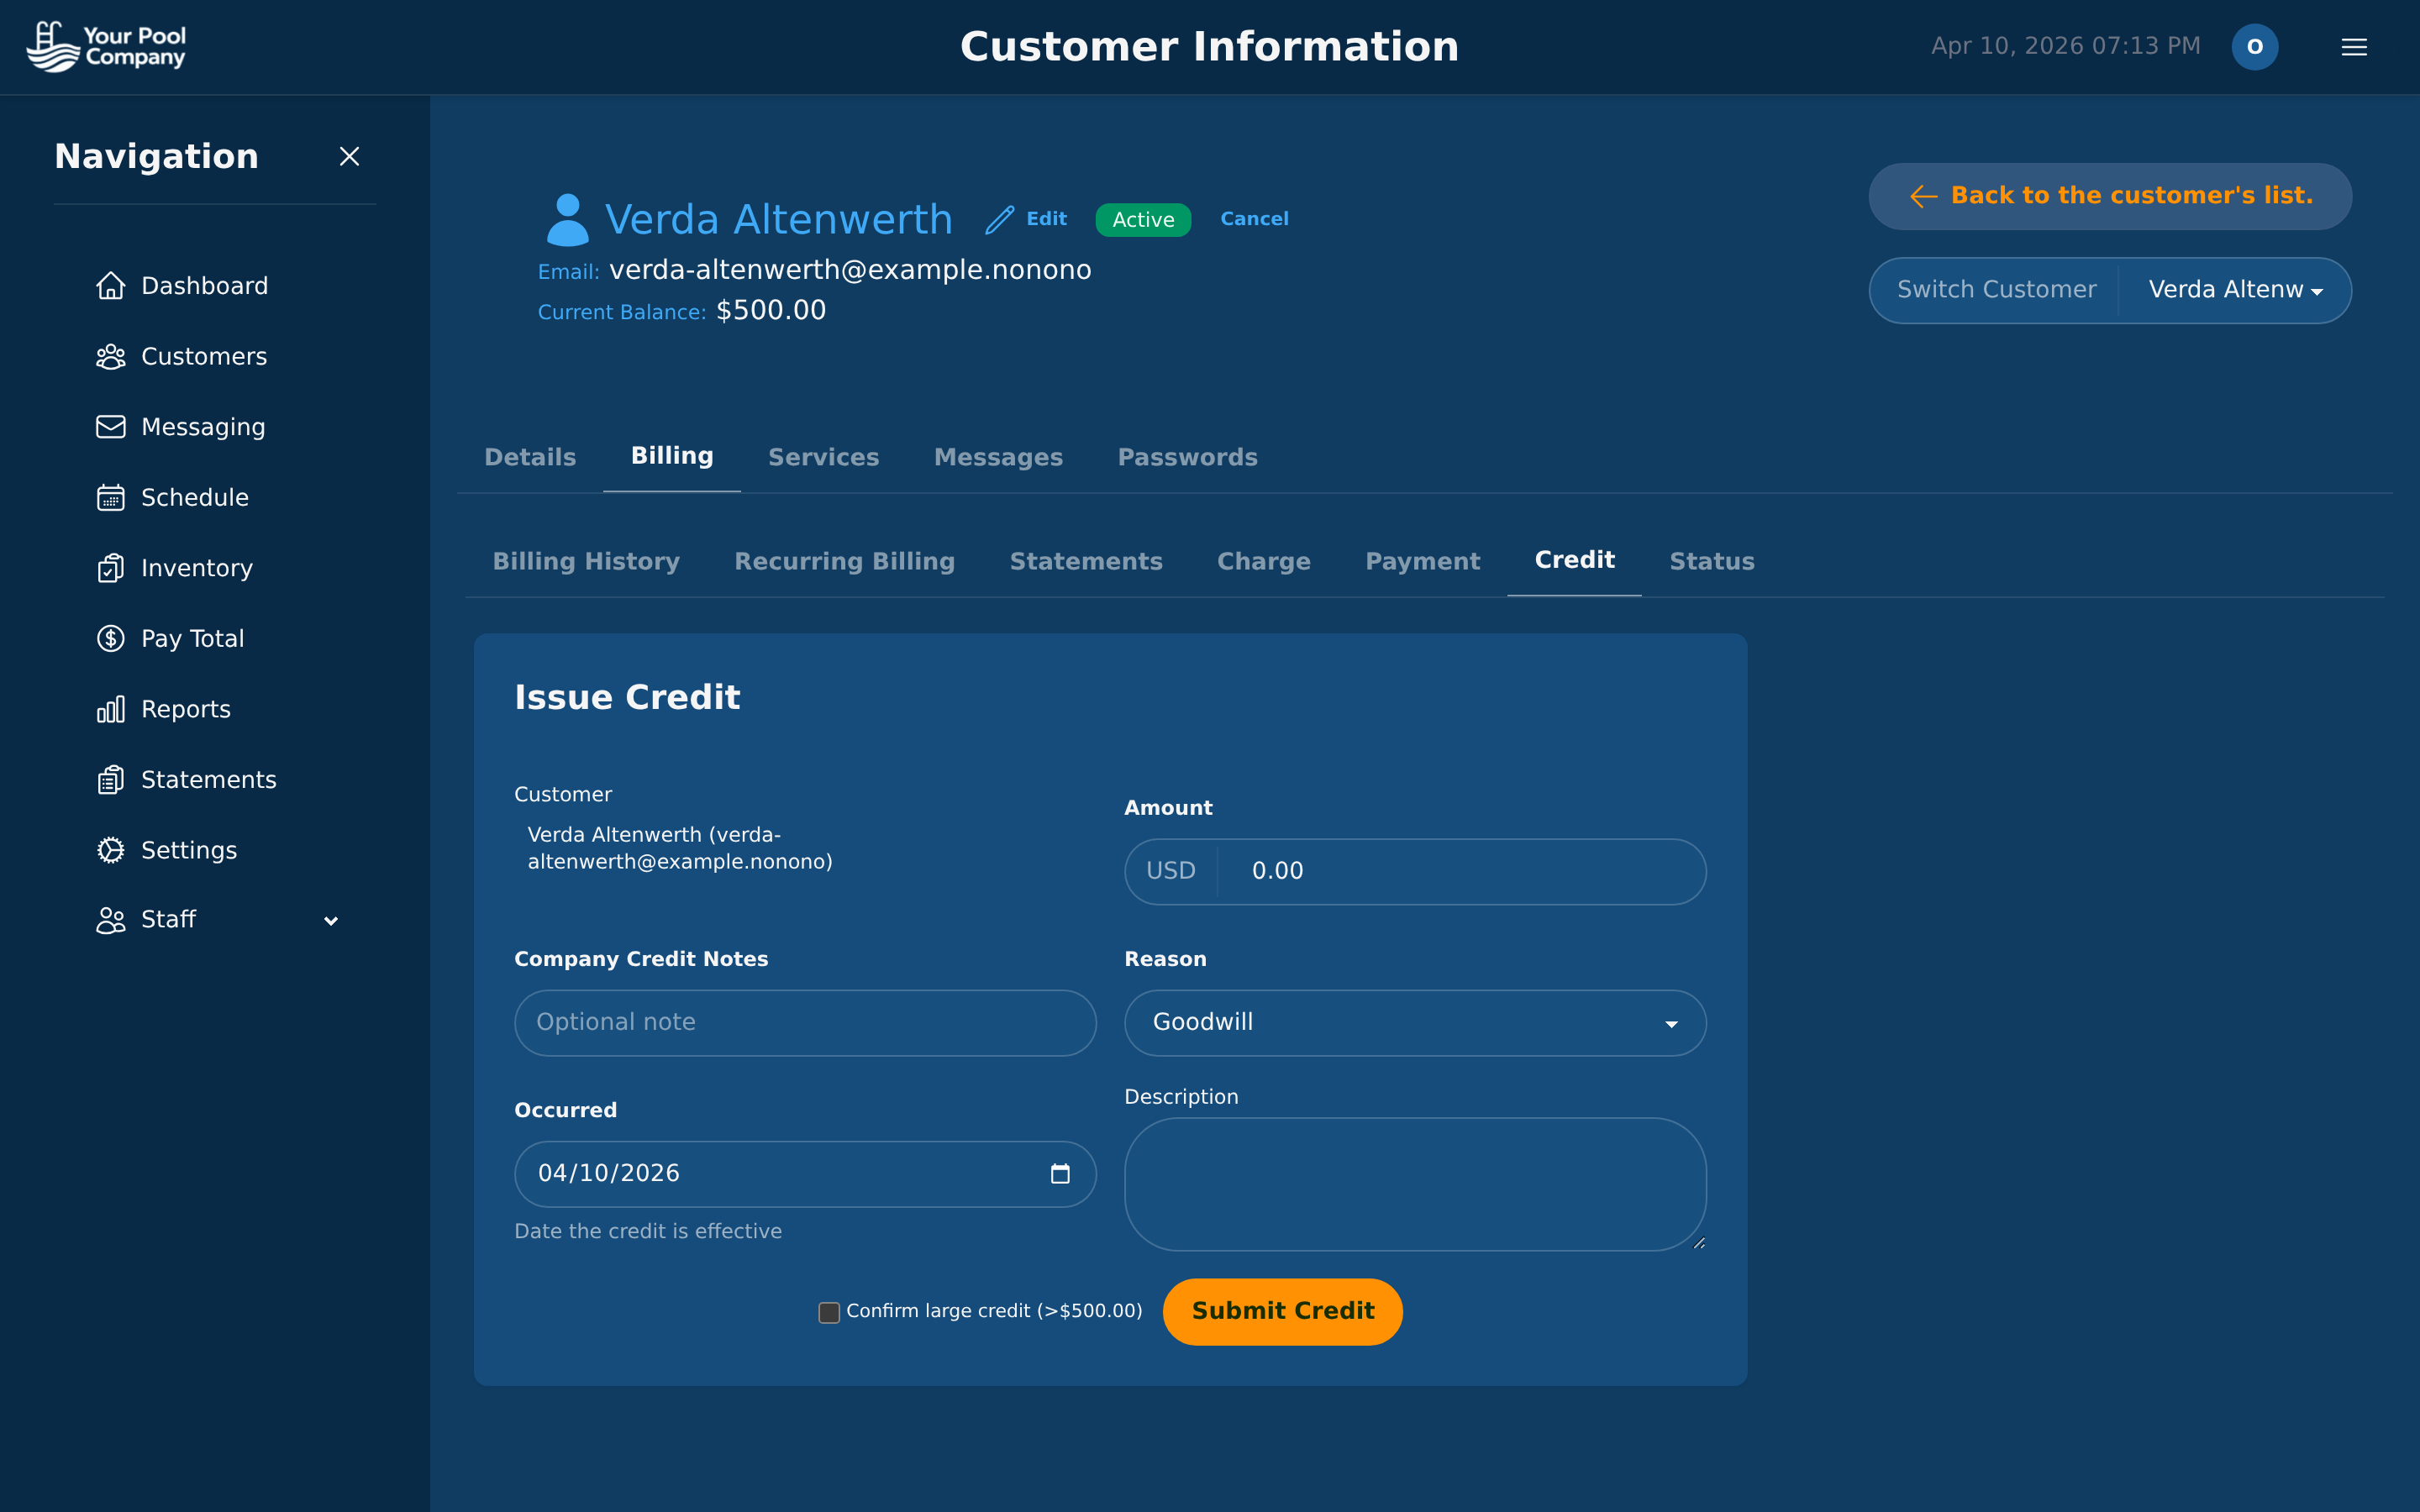Select the Payment billing sub-tab

(1422, 561)
